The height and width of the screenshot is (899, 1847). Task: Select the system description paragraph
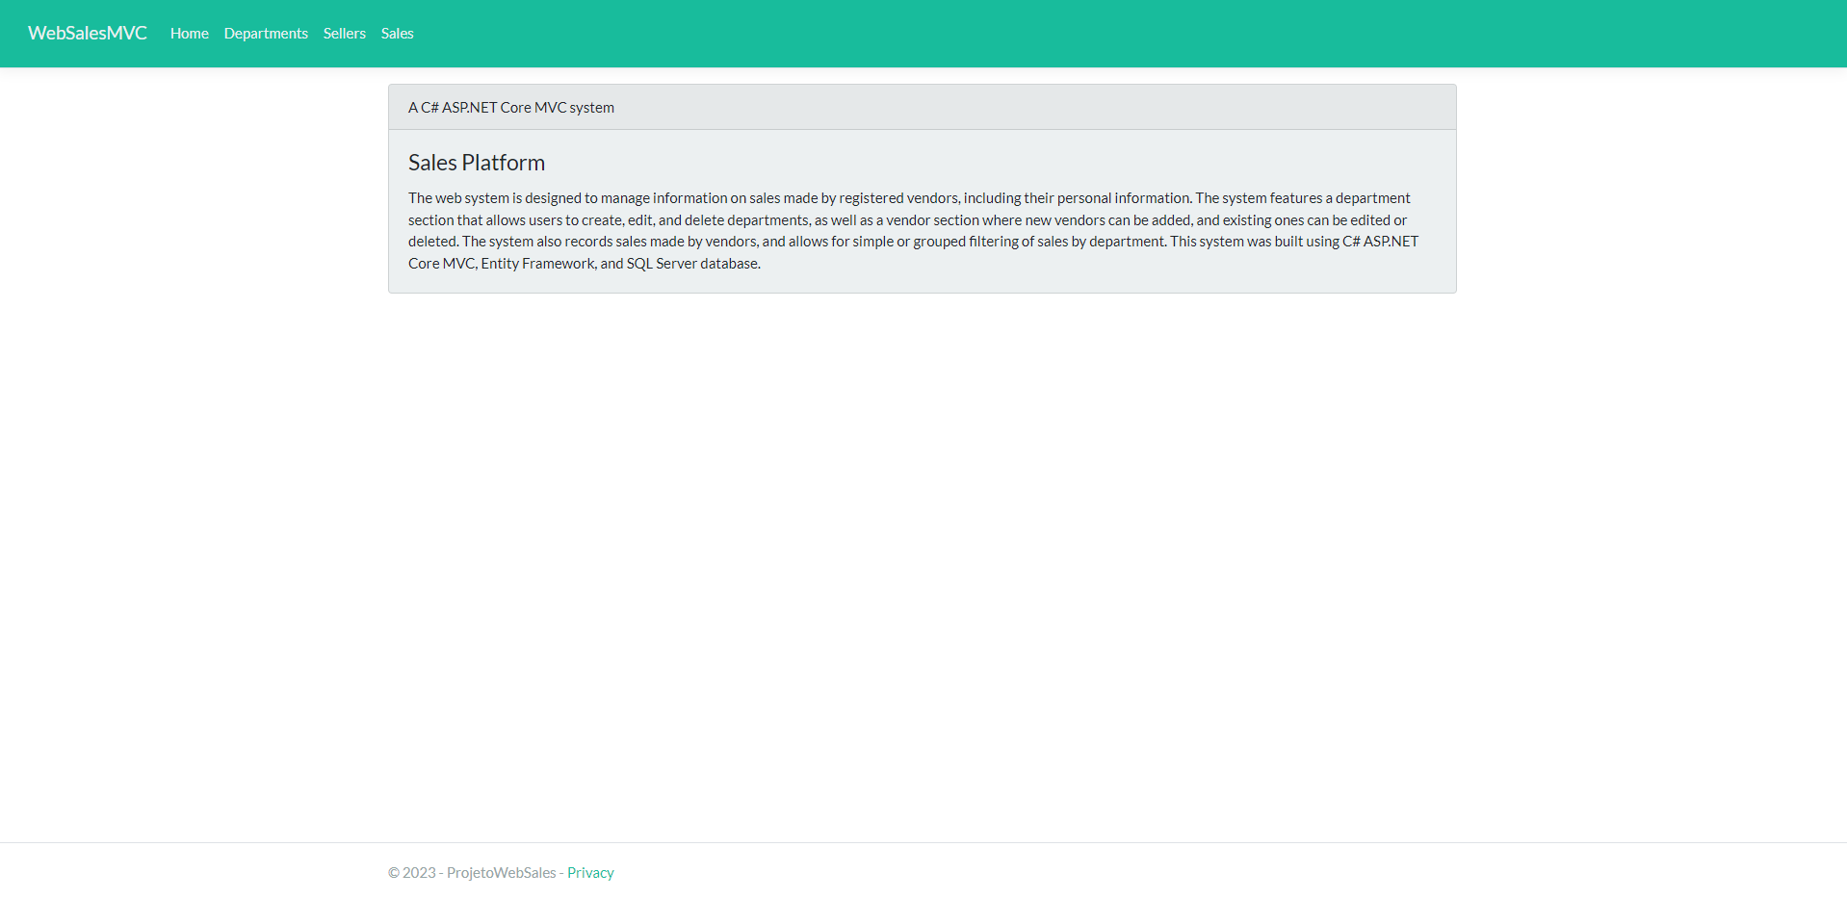tap(913, 230)
